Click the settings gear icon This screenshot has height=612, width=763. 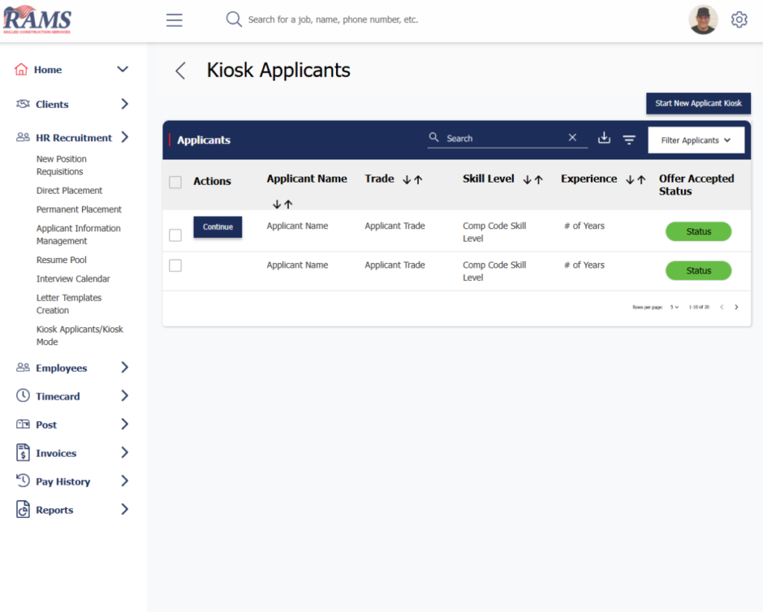(x=738, y=20)
